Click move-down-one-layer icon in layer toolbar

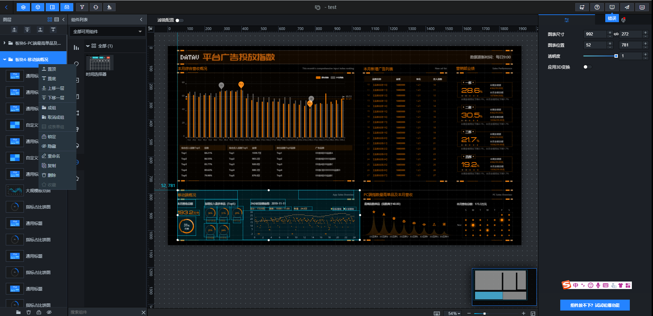(x=27, y=30)
